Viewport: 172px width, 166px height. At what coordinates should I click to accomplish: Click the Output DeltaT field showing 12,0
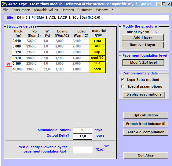(x=82, y=136)
